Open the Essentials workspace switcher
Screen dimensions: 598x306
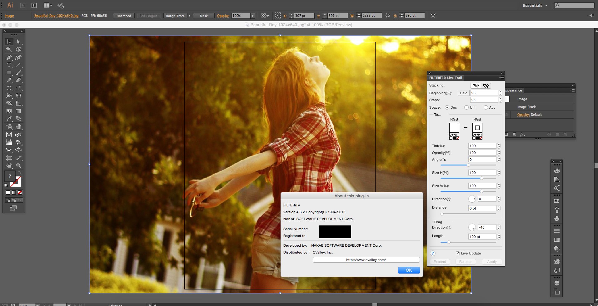pyautogui.click(x=535, y=6)
